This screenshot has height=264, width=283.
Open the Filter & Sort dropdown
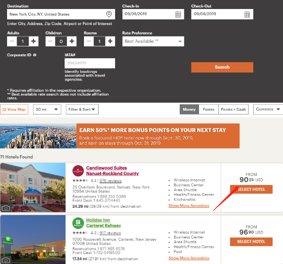click(x=82, y=109)
